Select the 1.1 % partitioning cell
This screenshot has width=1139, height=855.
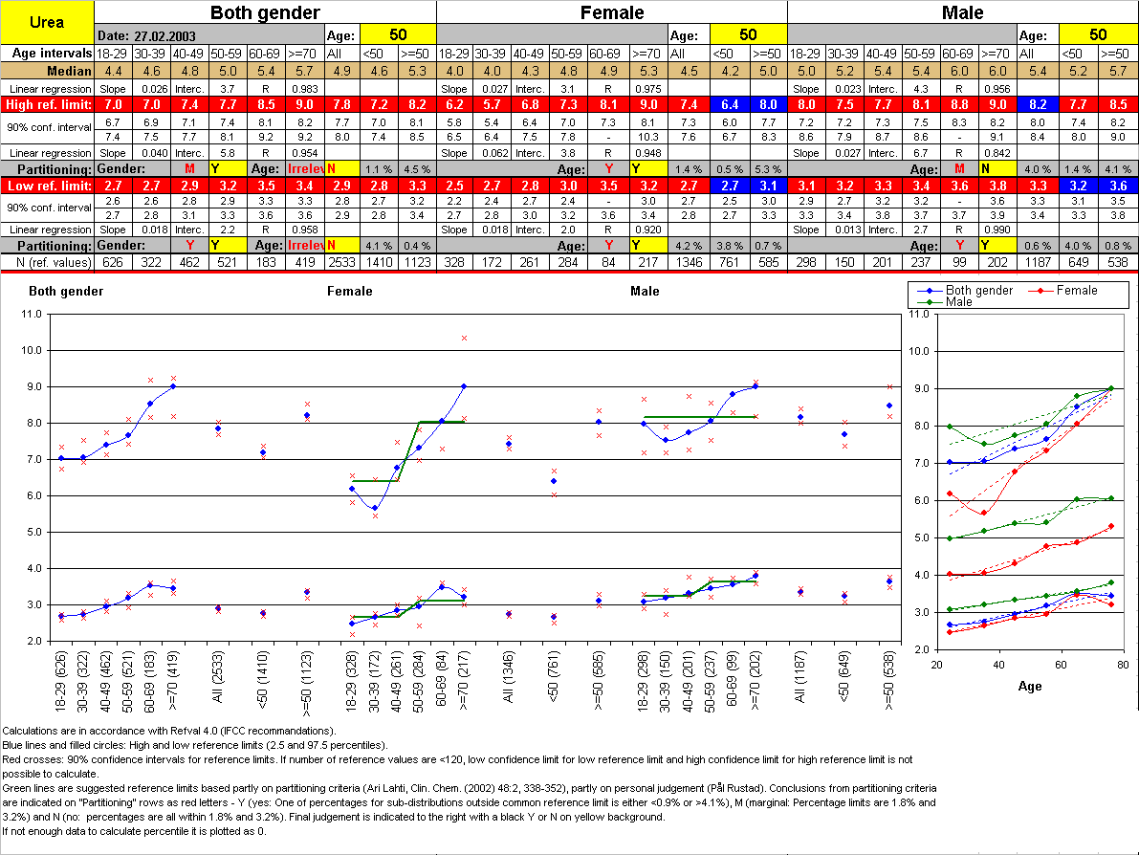tap(379, 169)
